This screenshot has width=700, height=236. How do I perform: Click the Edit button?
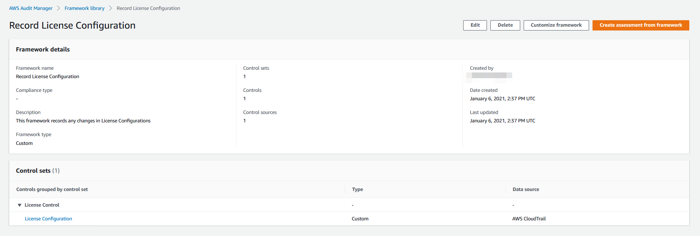tap(475, 25)
